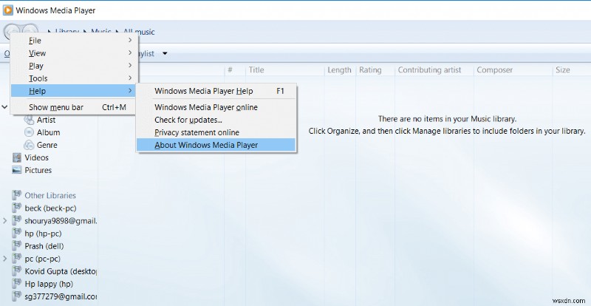Select the Album disc icon

click(x=29, y=132)
